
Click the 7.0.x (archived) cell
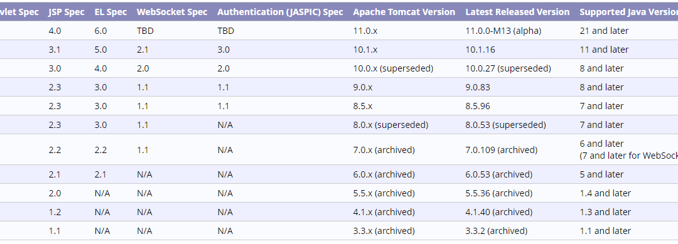pos(384,150)
